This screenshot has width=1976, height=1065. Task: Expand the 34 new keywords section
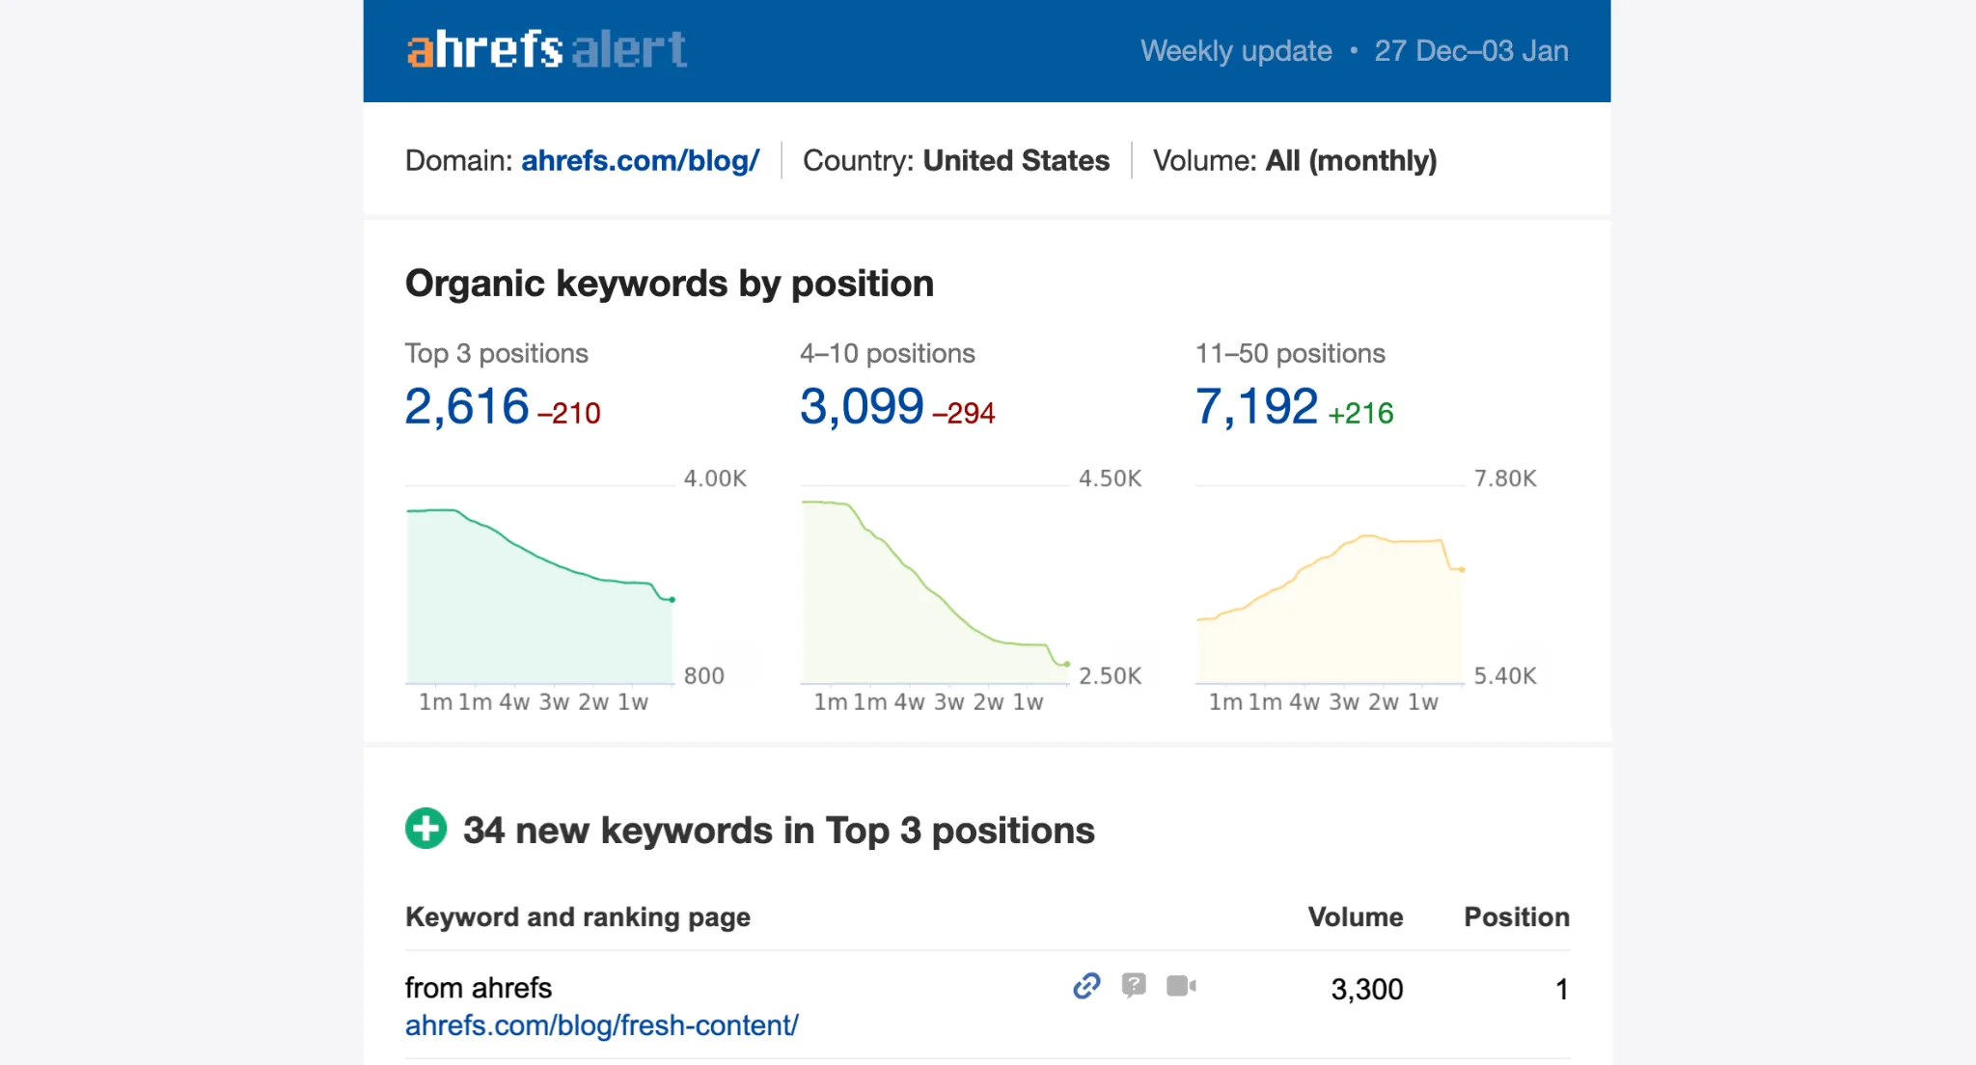click(778, 830)
